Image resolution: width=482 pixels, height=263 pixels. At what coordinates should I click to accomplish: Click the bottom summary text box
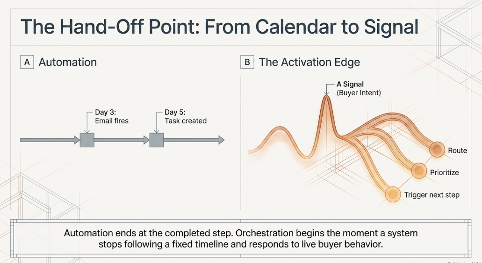[241, 238]
